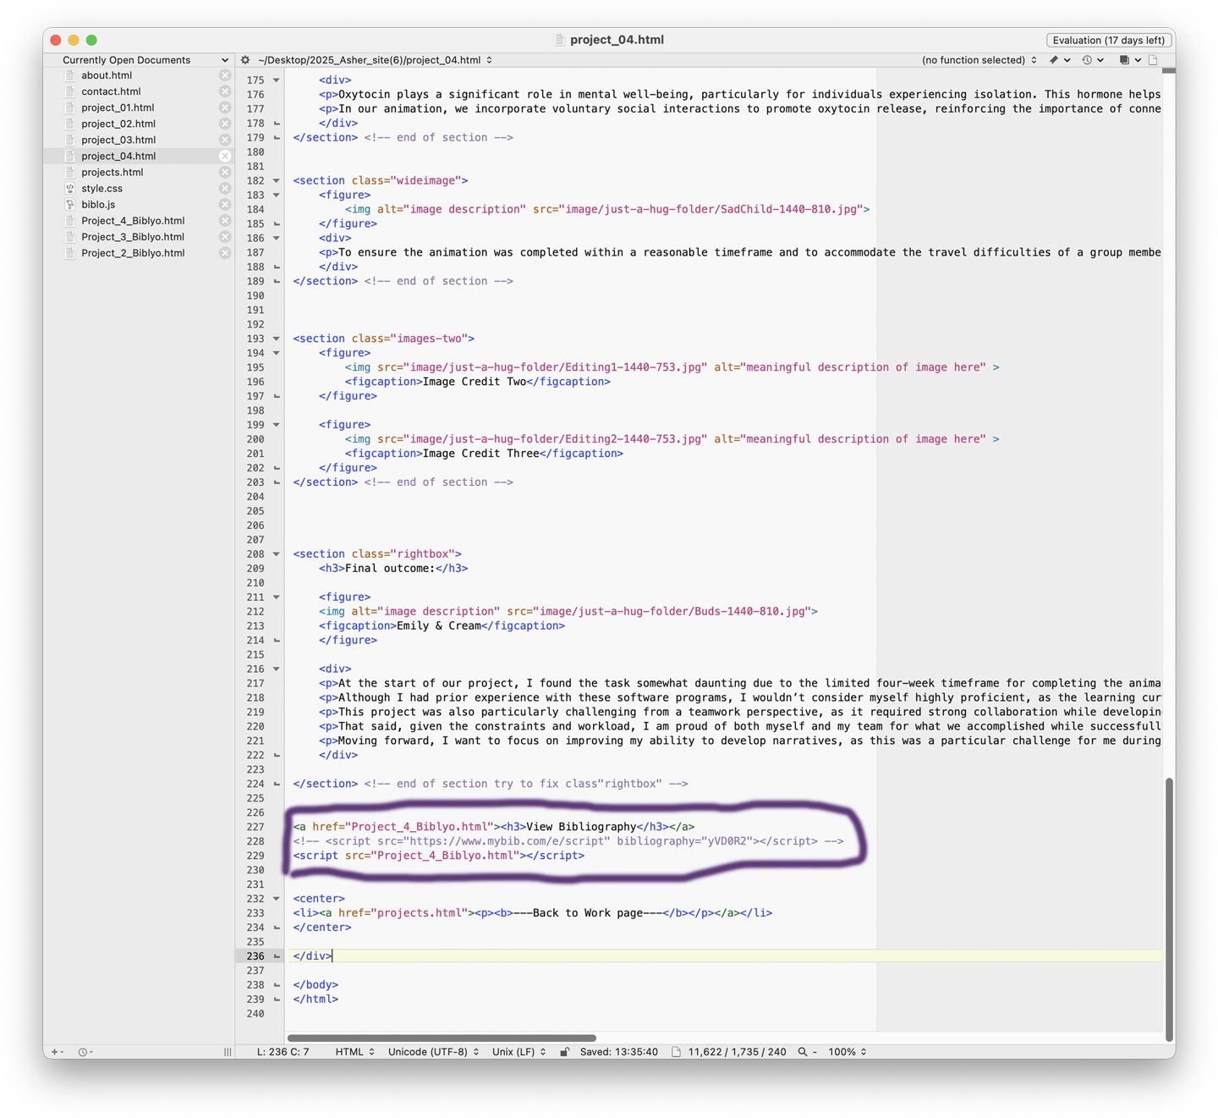Click the plus add-document button in sidebar footer

(x=58, y=1052)
